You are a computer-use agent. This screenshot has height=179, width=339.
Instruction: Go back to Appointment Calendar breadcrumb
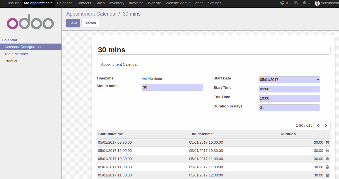91,14
